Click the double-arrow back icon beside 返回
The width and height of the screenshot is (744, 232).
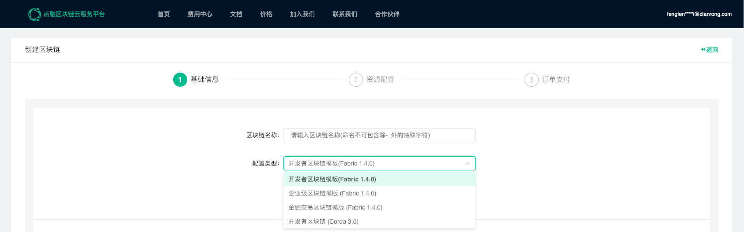(x=703, y=50)
